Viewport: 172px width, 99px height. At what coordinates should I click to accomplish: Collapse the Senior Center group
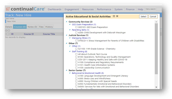click(66, 70)
